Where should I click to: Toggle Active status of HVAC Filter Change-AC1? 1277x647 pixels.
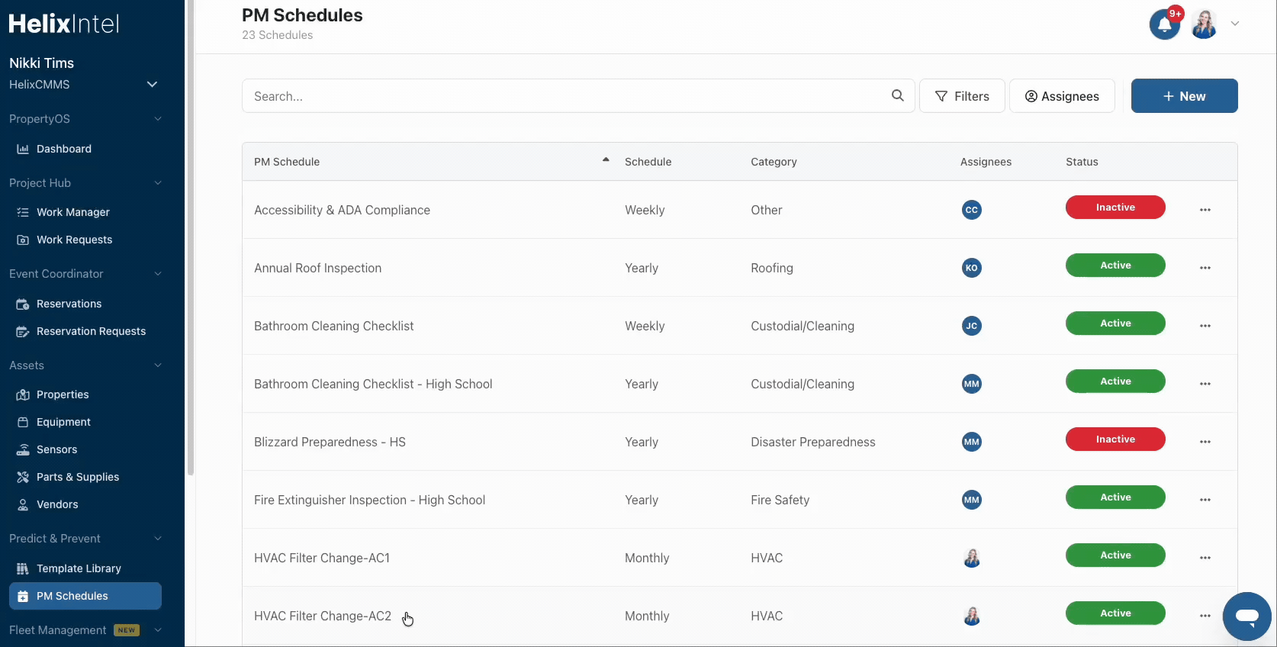(x=1115, y=555)
